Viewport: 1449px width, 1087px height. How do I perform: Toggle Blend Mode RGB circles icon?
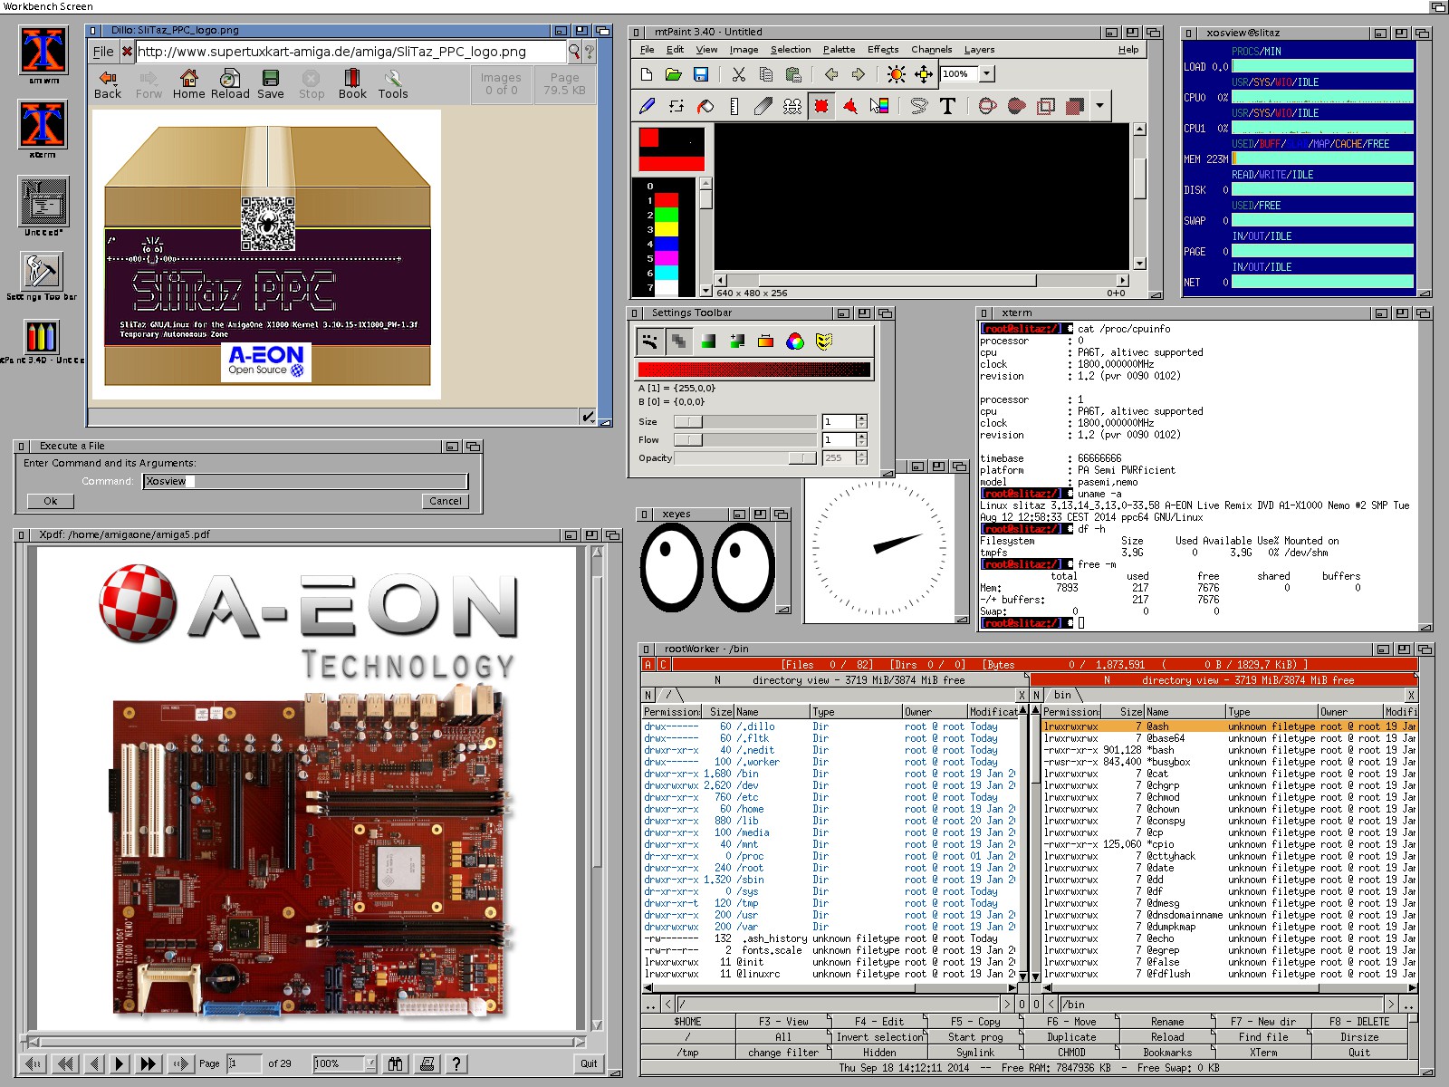pos(794,341)
